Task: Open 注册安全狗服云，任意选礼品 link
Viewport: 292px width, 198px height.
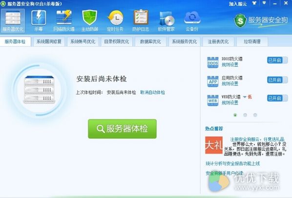Action: (x=257, y=139)
